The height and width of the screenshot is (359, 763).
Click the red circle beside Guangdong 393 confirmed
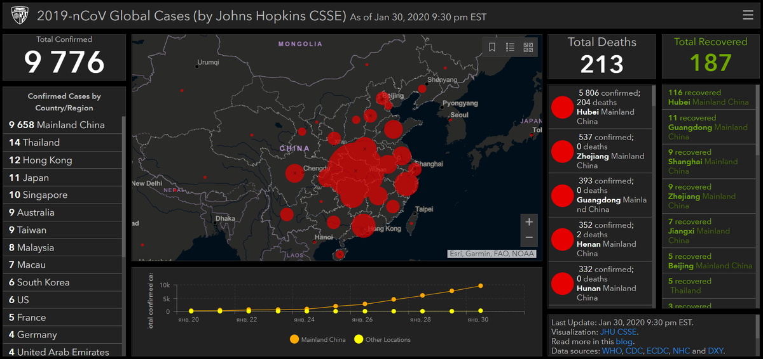click(x=562, y=195)
